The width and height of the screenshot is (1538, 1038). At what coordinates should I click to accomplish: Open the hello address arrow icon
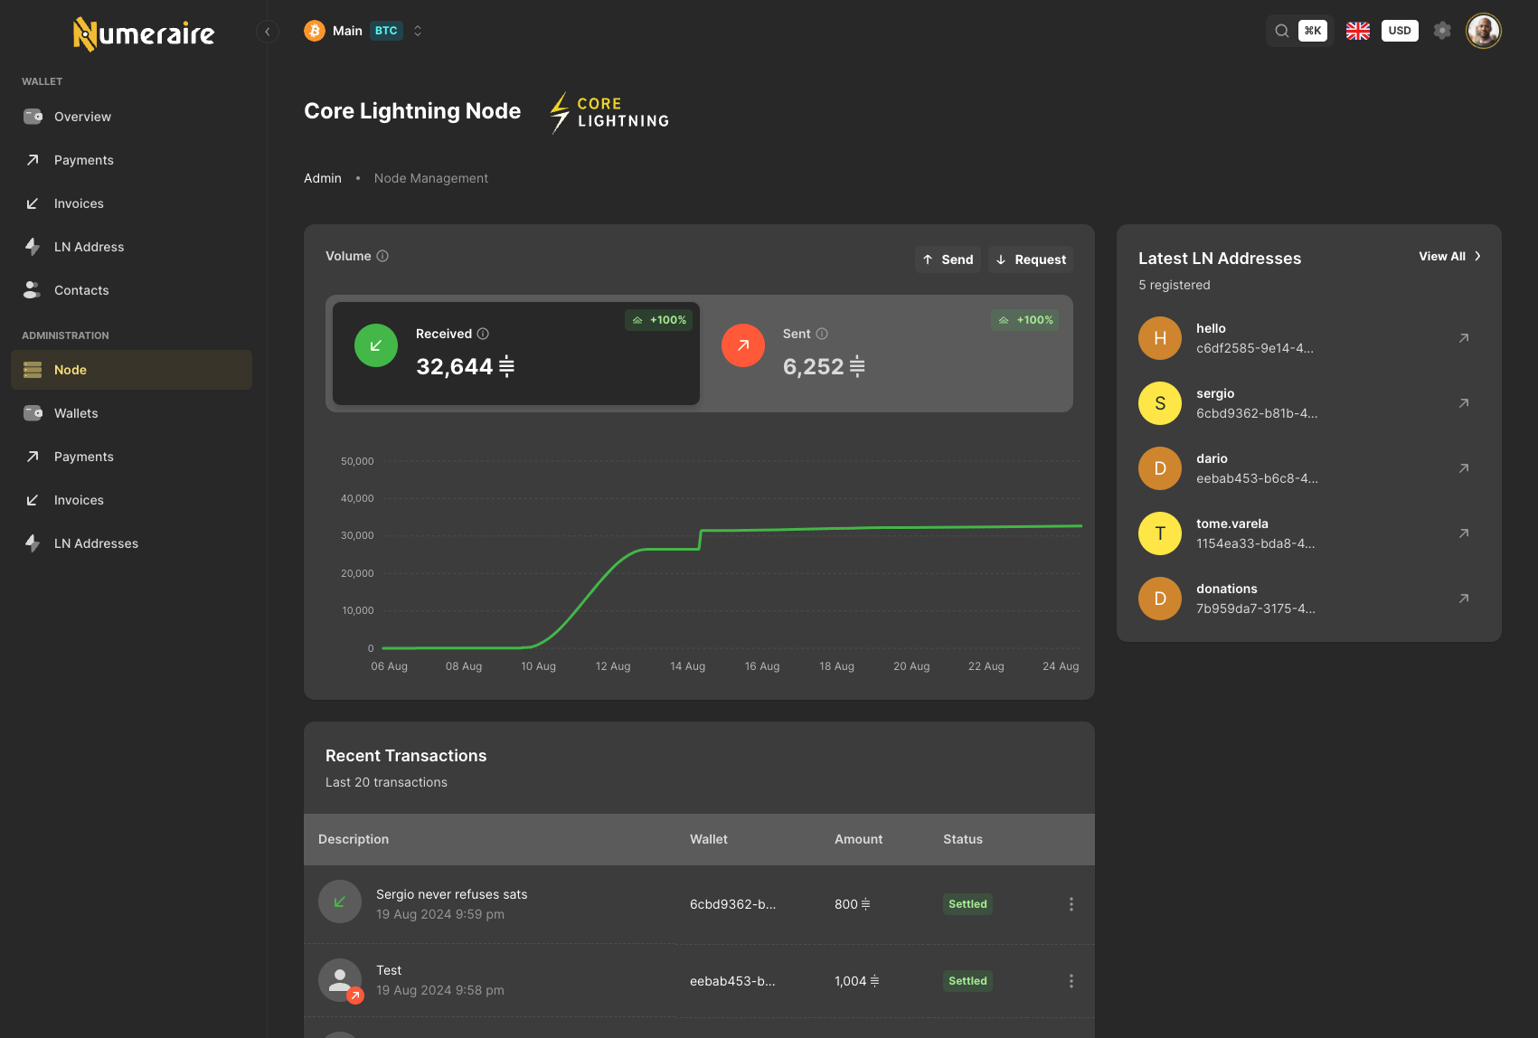click(1464, 338)
